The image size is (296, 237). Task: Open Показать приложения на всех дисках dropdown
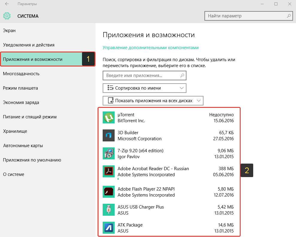click(153, 101)
